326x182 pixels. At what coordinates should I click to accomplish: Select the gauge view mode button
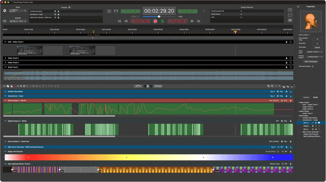(138, 86)
